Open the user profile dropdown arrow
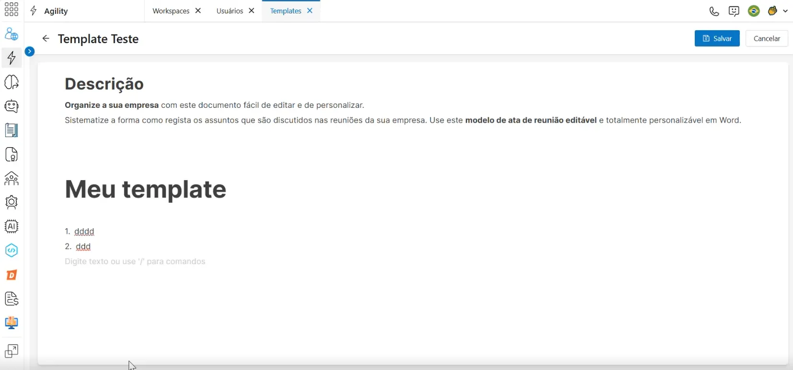 click(785, 11)
